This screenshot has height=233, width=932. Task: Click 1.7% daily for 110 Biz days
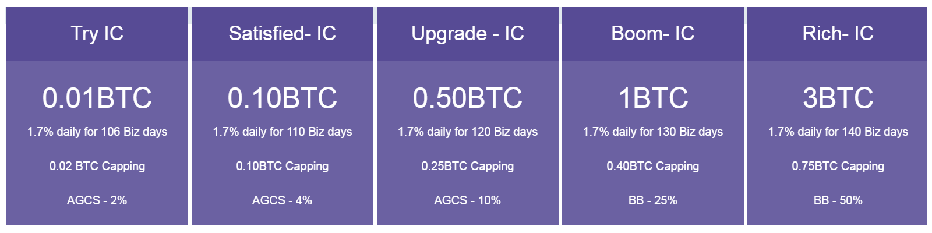[x=283, y=132]
